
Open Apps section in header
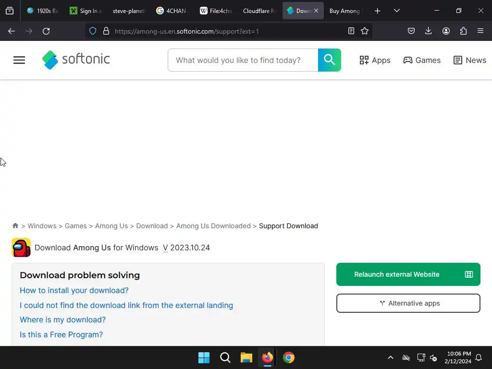tap(375, 60)
